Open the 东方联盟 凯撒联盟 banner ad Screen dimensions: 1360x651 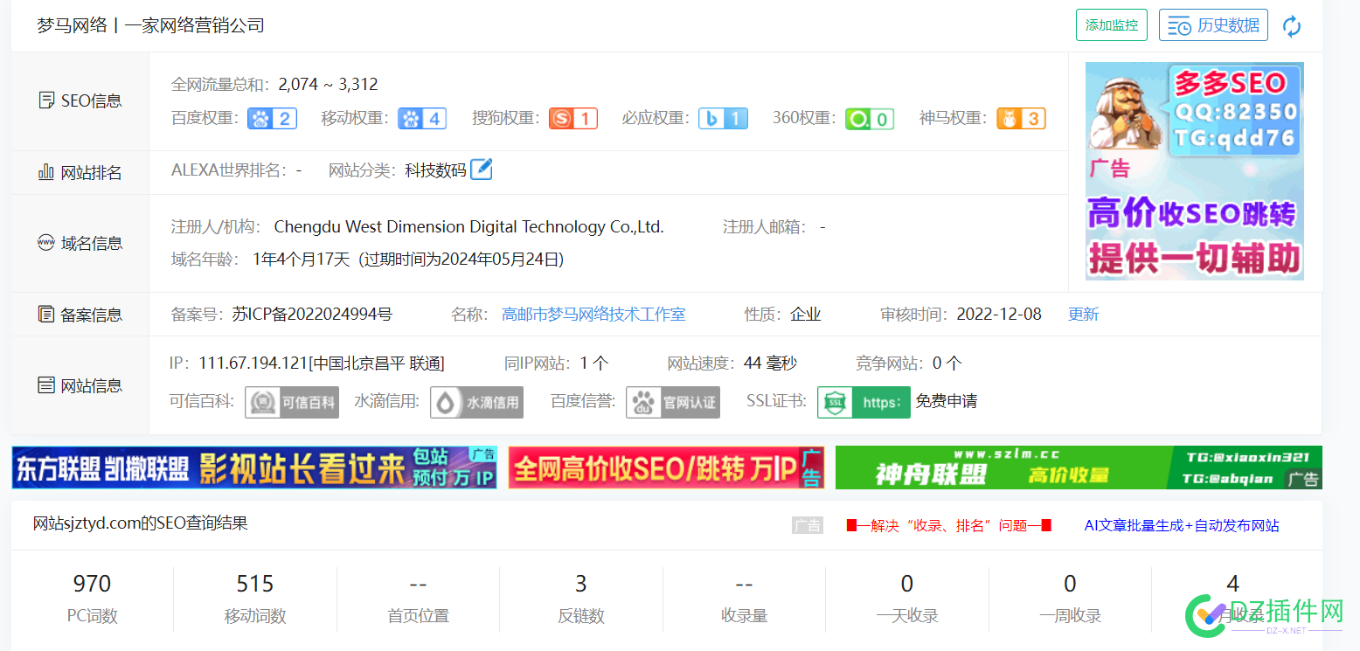[254, 467]
